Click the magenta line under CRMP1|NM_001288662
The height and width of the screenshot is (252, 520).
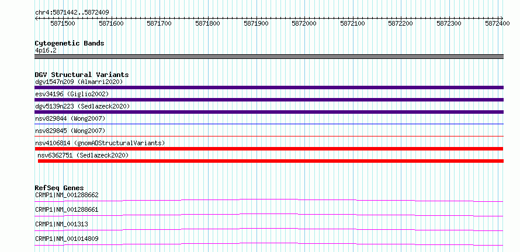click(269, 200)
